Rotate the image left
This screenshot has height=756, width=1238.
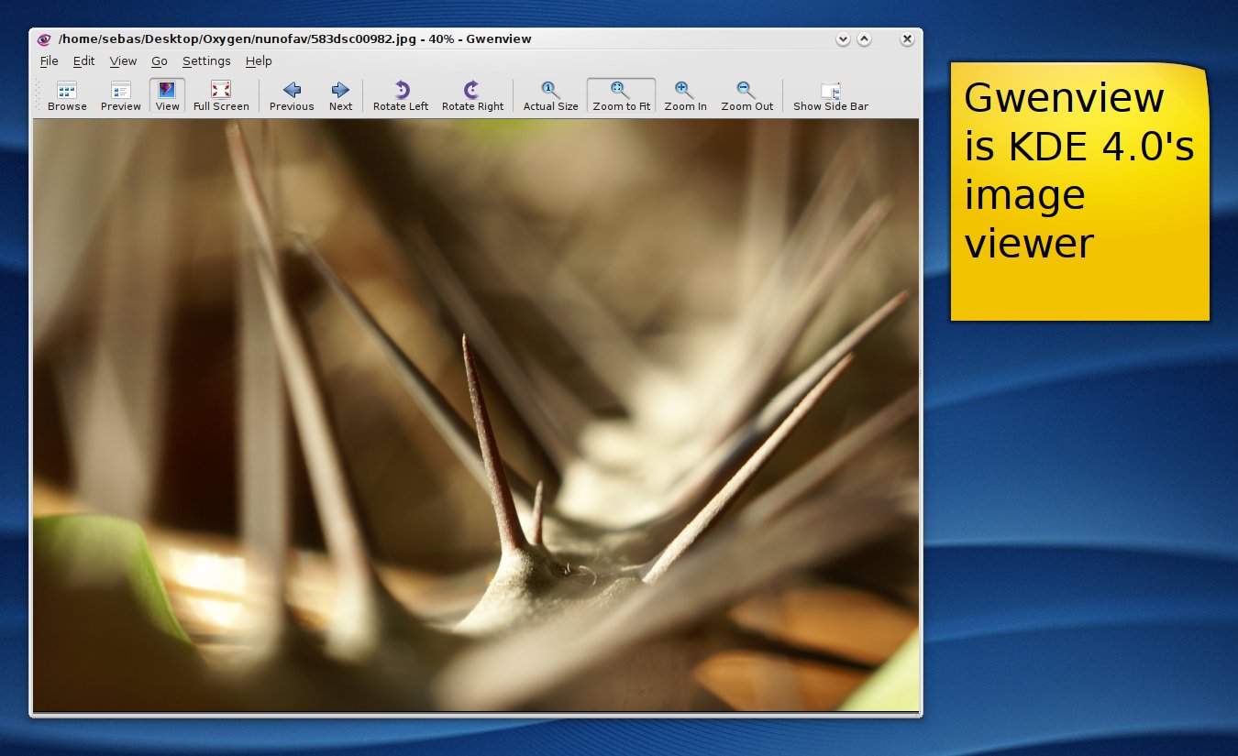tap(401, 96)
